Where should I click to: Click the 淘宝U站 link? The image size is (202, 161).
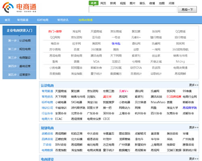coord(93,102)
